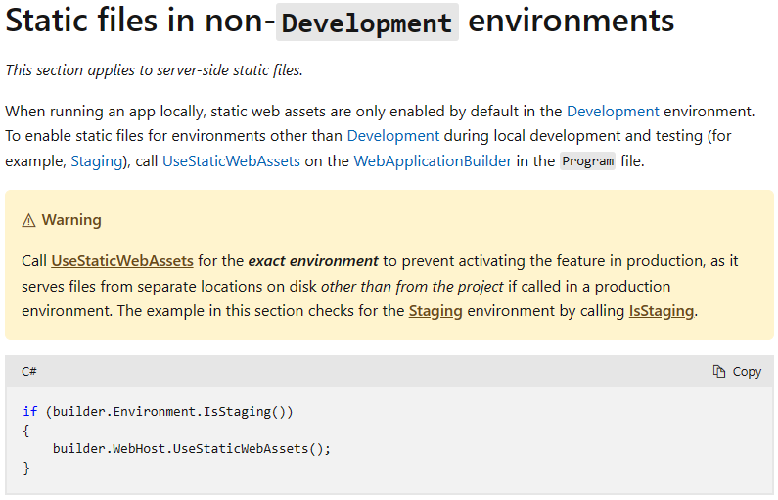
Task: Follow the Staging link in the intro paragraph
Action: [x=97, y=161]
